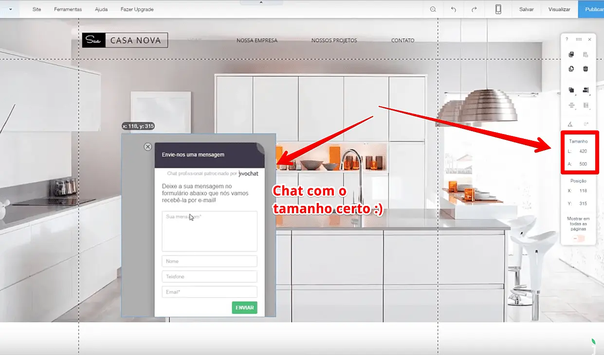This screenshot has height=355, width=604.
Task: Click the Publicar button
Action: 592,9
